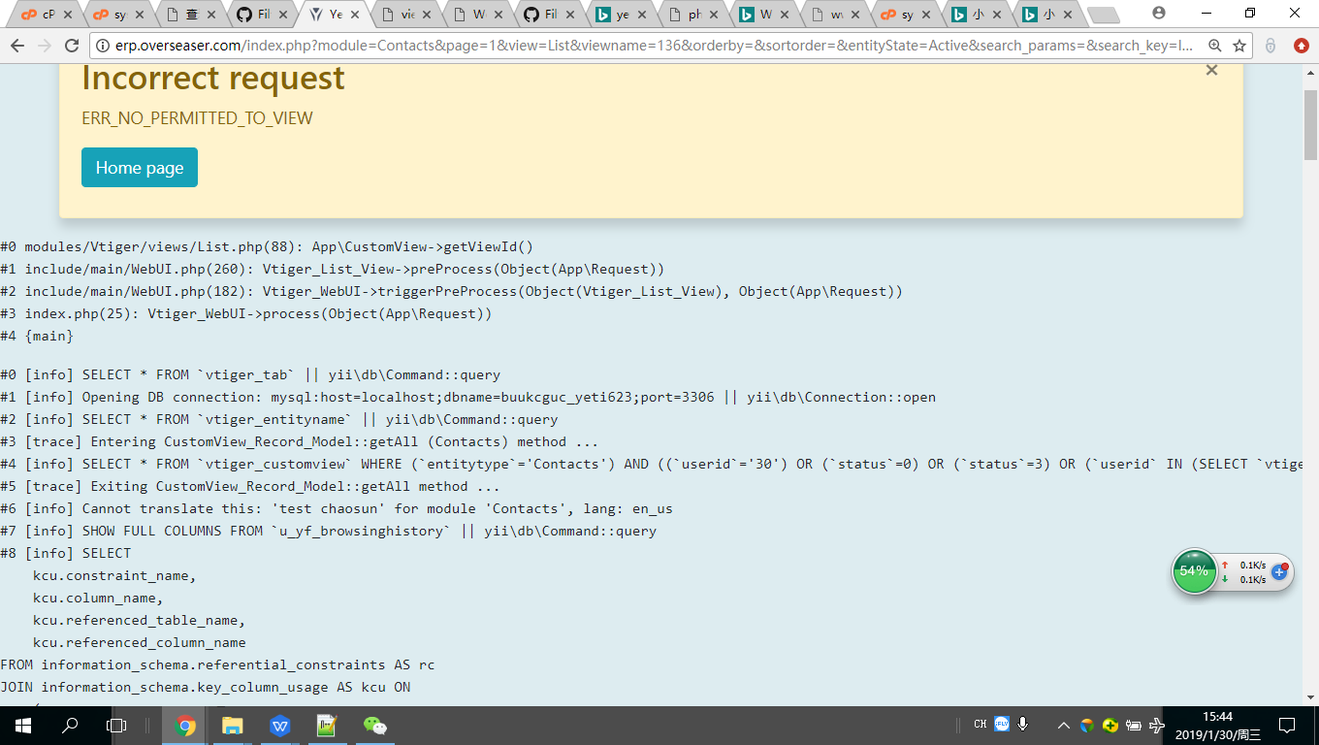The width and height of the screenshot is (1319, 745).
Task: Switch to the first cPanel 'cP' tab
Action: (44, 15)
